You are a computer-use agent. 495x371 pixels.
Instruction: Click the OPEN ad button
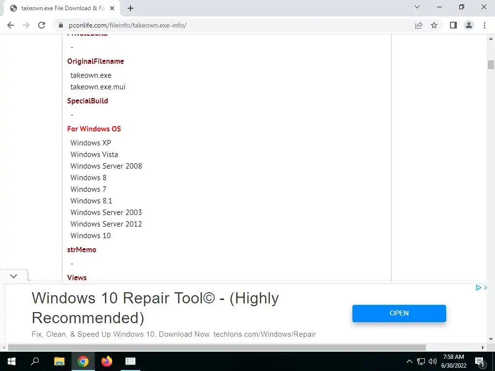click(x=399, y=313)
